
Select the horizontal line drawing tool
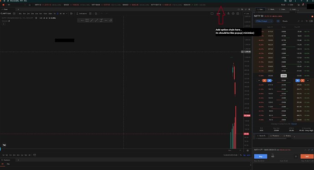pos(82,21)
